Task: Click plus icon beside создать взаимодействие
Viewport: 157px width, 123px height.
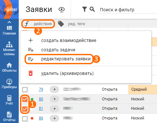Action: pos(31,40)
